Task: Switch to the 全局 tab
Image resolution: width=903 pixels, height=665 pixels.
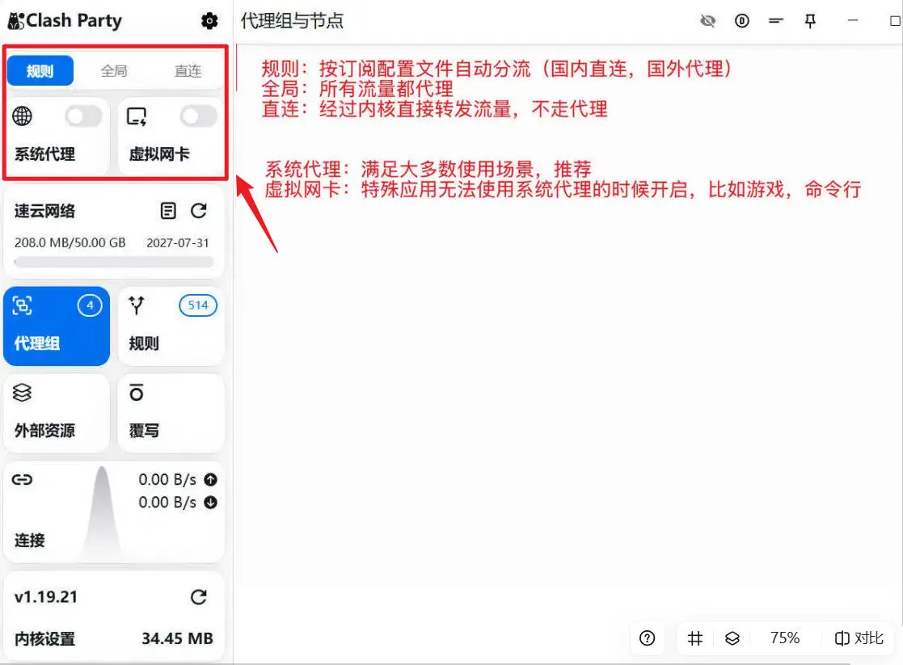Action: tap(113, 70)
